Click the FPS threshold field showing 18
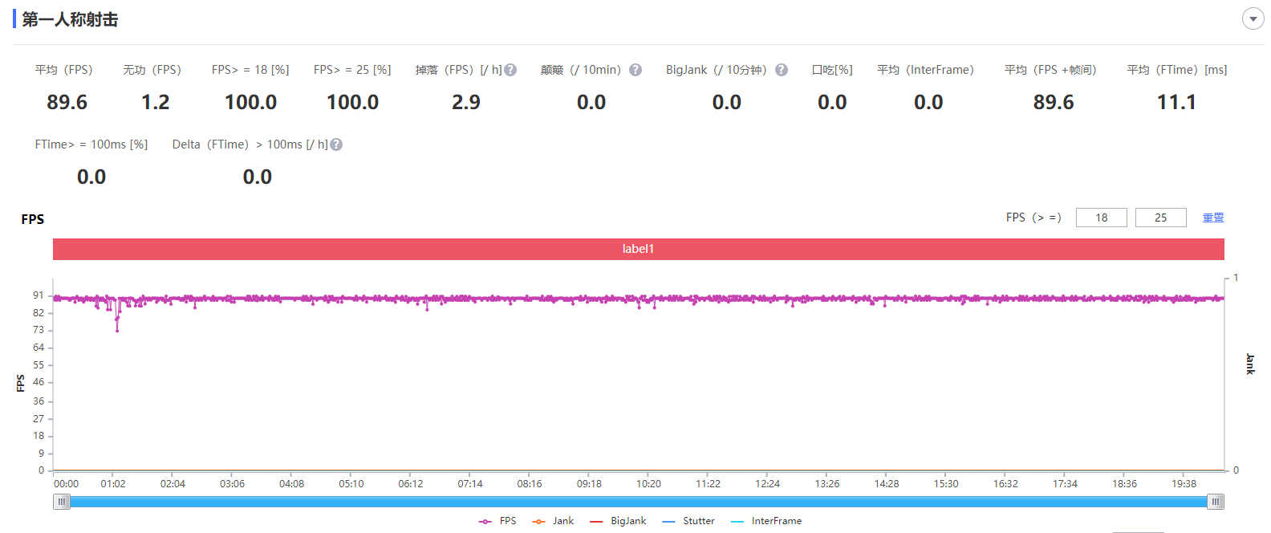This screenshot has height=533, width=1271. tap(1101, 218)
